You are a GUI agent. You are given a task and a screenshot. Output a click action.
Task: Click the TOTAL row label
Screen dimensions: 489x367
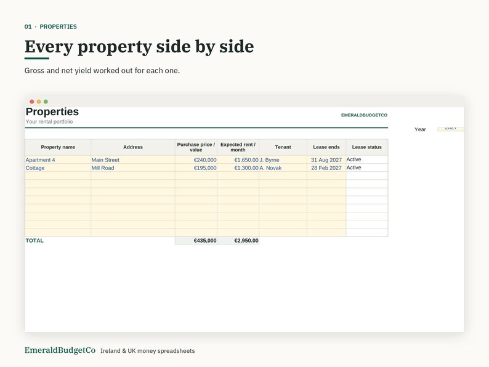[34, 240]
